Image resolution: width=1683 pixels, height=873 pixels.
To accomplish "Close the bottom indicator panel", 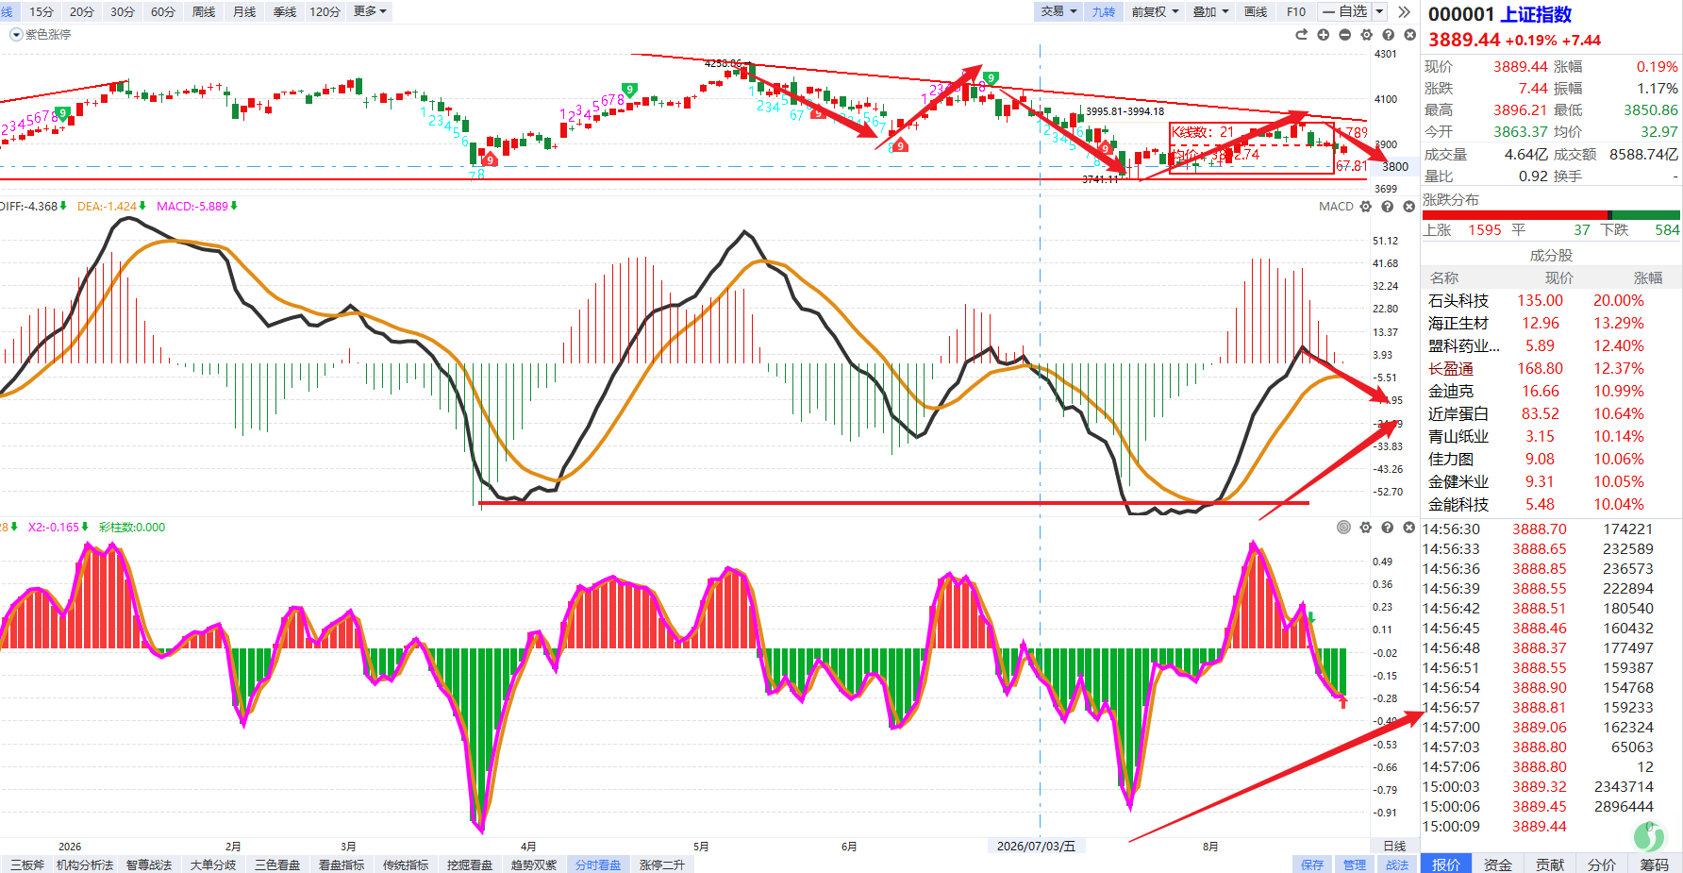I will 1409,528.
